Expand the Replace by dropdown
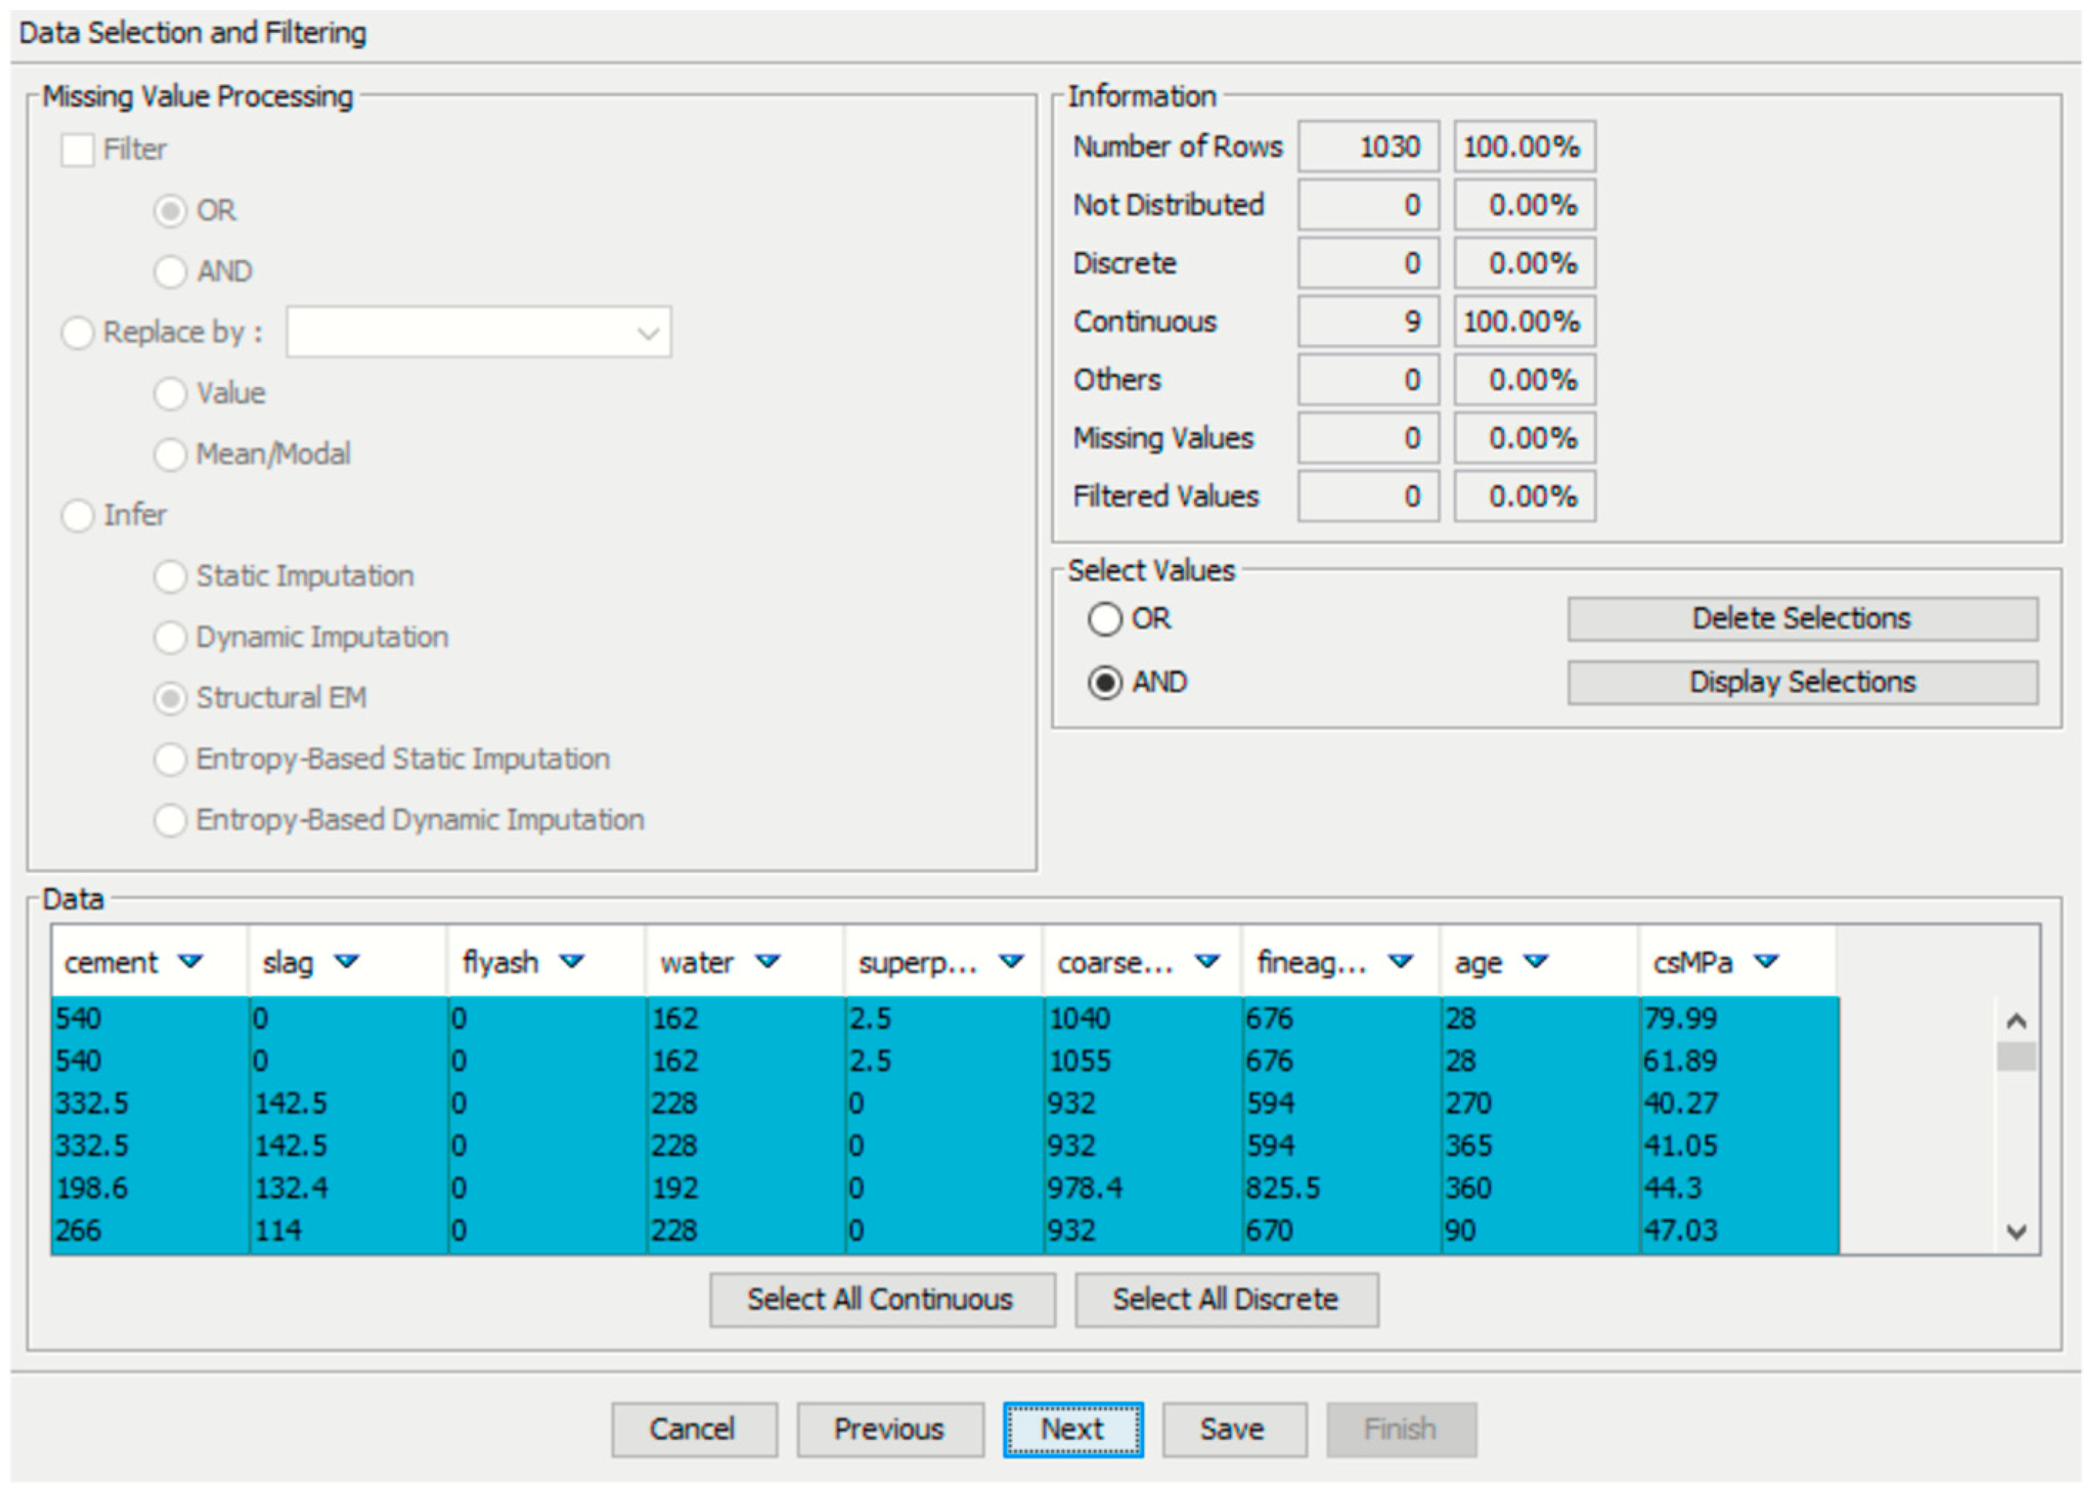 click(x=648, y=332)
